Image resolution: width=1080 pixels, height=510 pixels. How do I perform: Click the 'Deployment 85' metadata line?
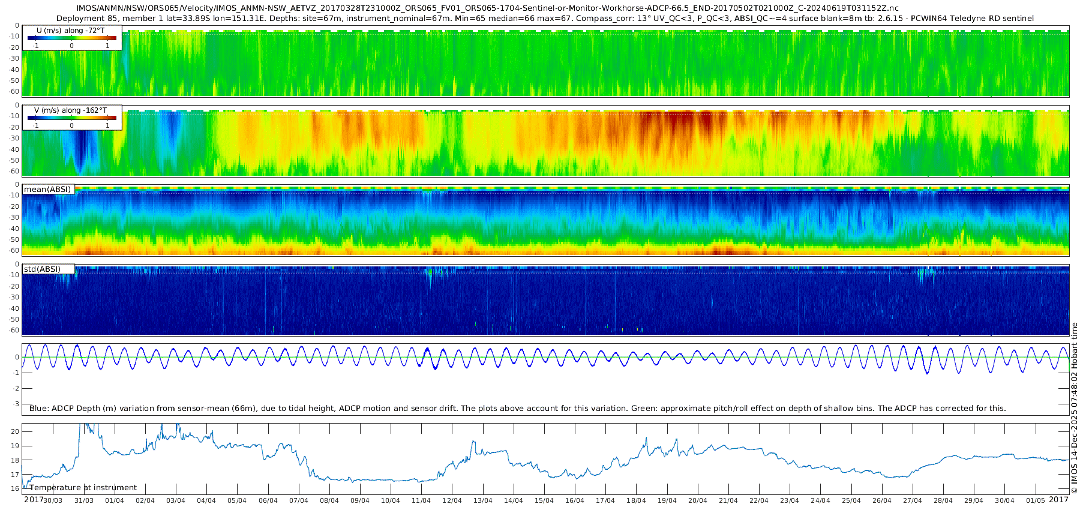tap(545, 19)
